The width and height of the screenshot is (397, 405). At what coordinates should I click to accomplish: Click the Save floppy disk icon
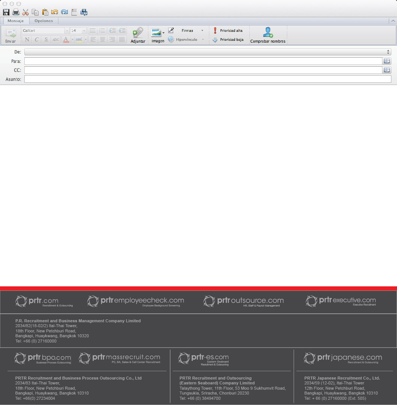(6, 12)
